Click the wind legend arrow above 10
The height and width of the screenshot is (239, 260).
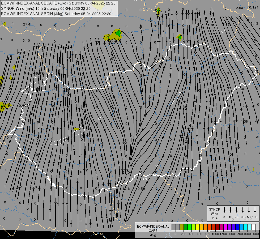[x=231, y=210]
